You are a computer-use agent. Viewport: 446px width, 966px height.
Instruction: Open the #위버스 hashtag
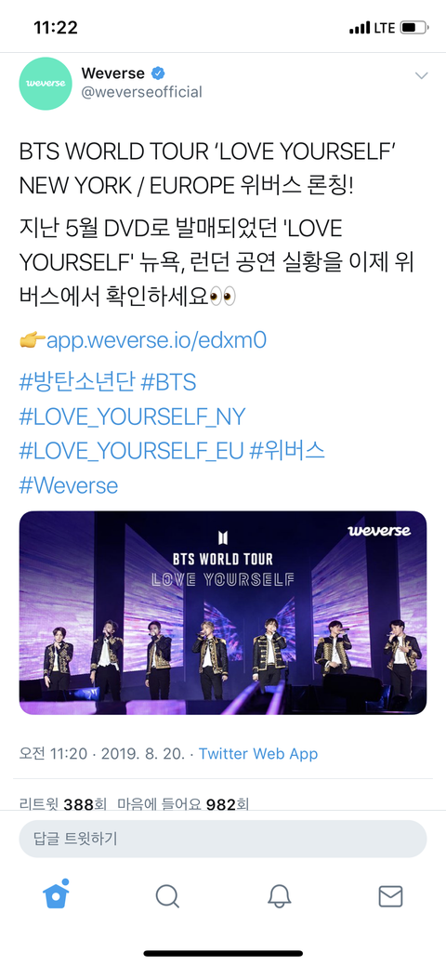tap(287, 452)
